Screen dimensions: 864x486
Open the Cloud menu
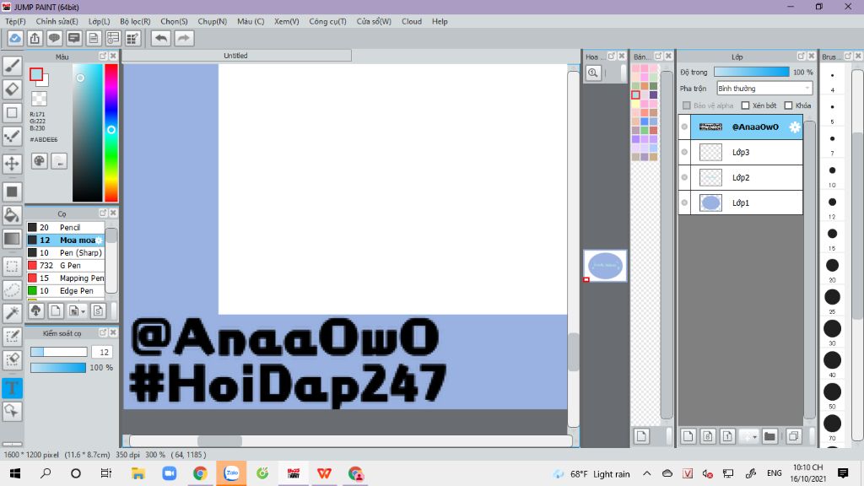pos(412,21)
